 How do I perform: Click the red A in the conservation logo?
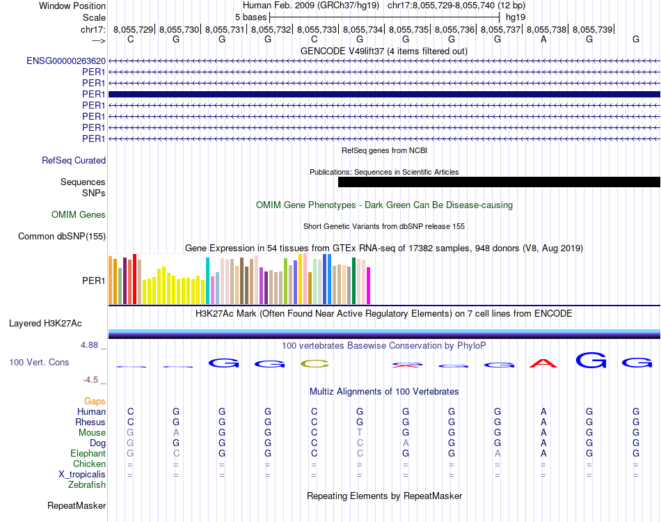(543, 363)
